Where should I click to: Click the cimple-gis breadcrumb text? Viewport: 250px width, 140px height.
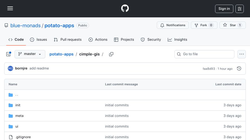pyautogui.click(x=89, y=54)
